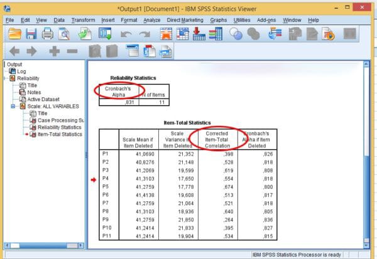Click the two overlapping blue circles icon
377x259 pixels.
236,34
